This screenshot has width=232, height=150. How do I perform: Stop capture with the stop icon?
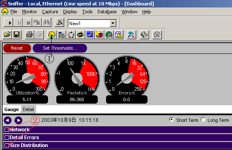coord(28,23)
